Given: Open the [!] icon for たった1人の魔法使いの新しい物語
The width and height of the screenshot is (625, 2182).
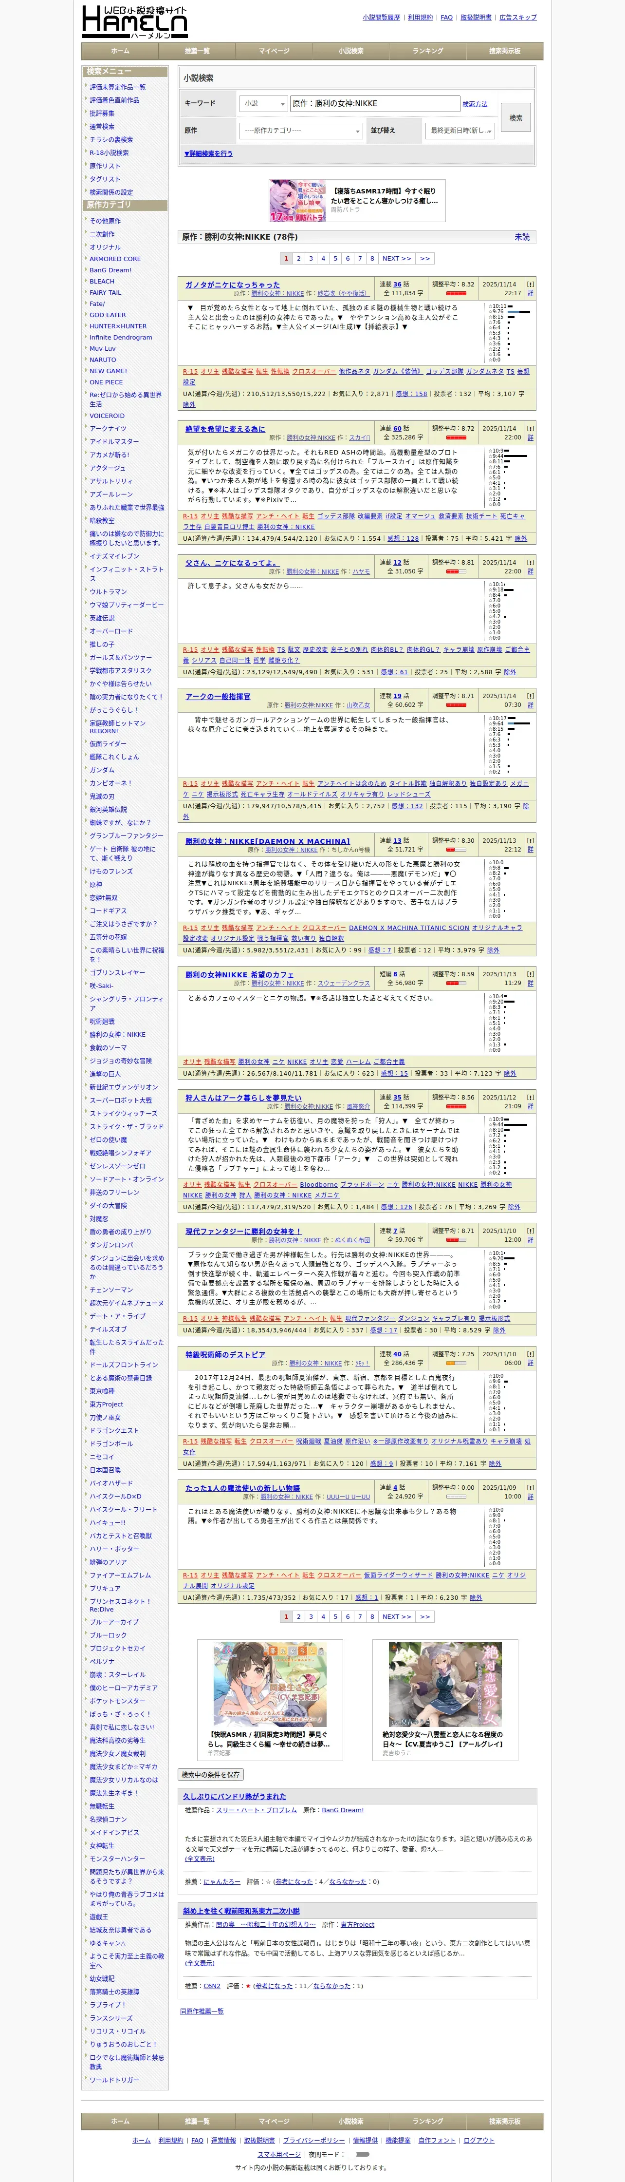Looking at the screenshot, I should click(x=530, y=1488).
